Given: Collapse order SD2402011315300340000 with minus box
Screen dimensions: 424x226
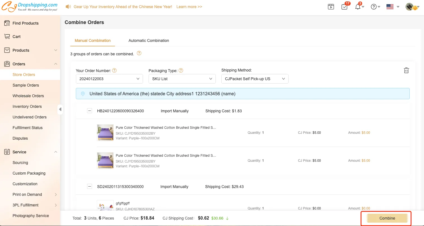Looking at the screenshot, I should coord(90,187).
